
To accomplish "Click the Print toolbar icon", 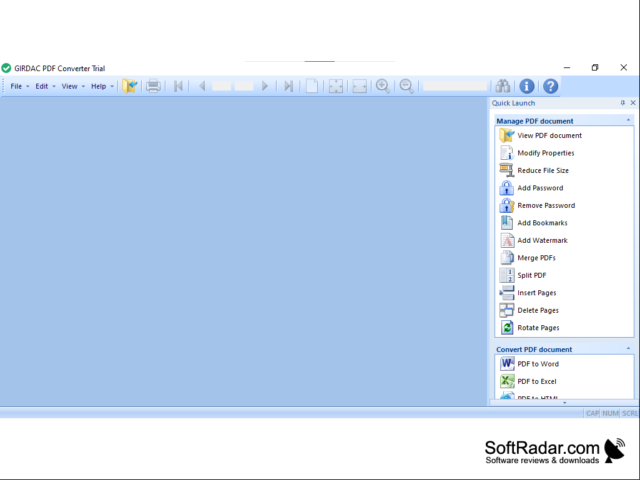I will (153, 86).
